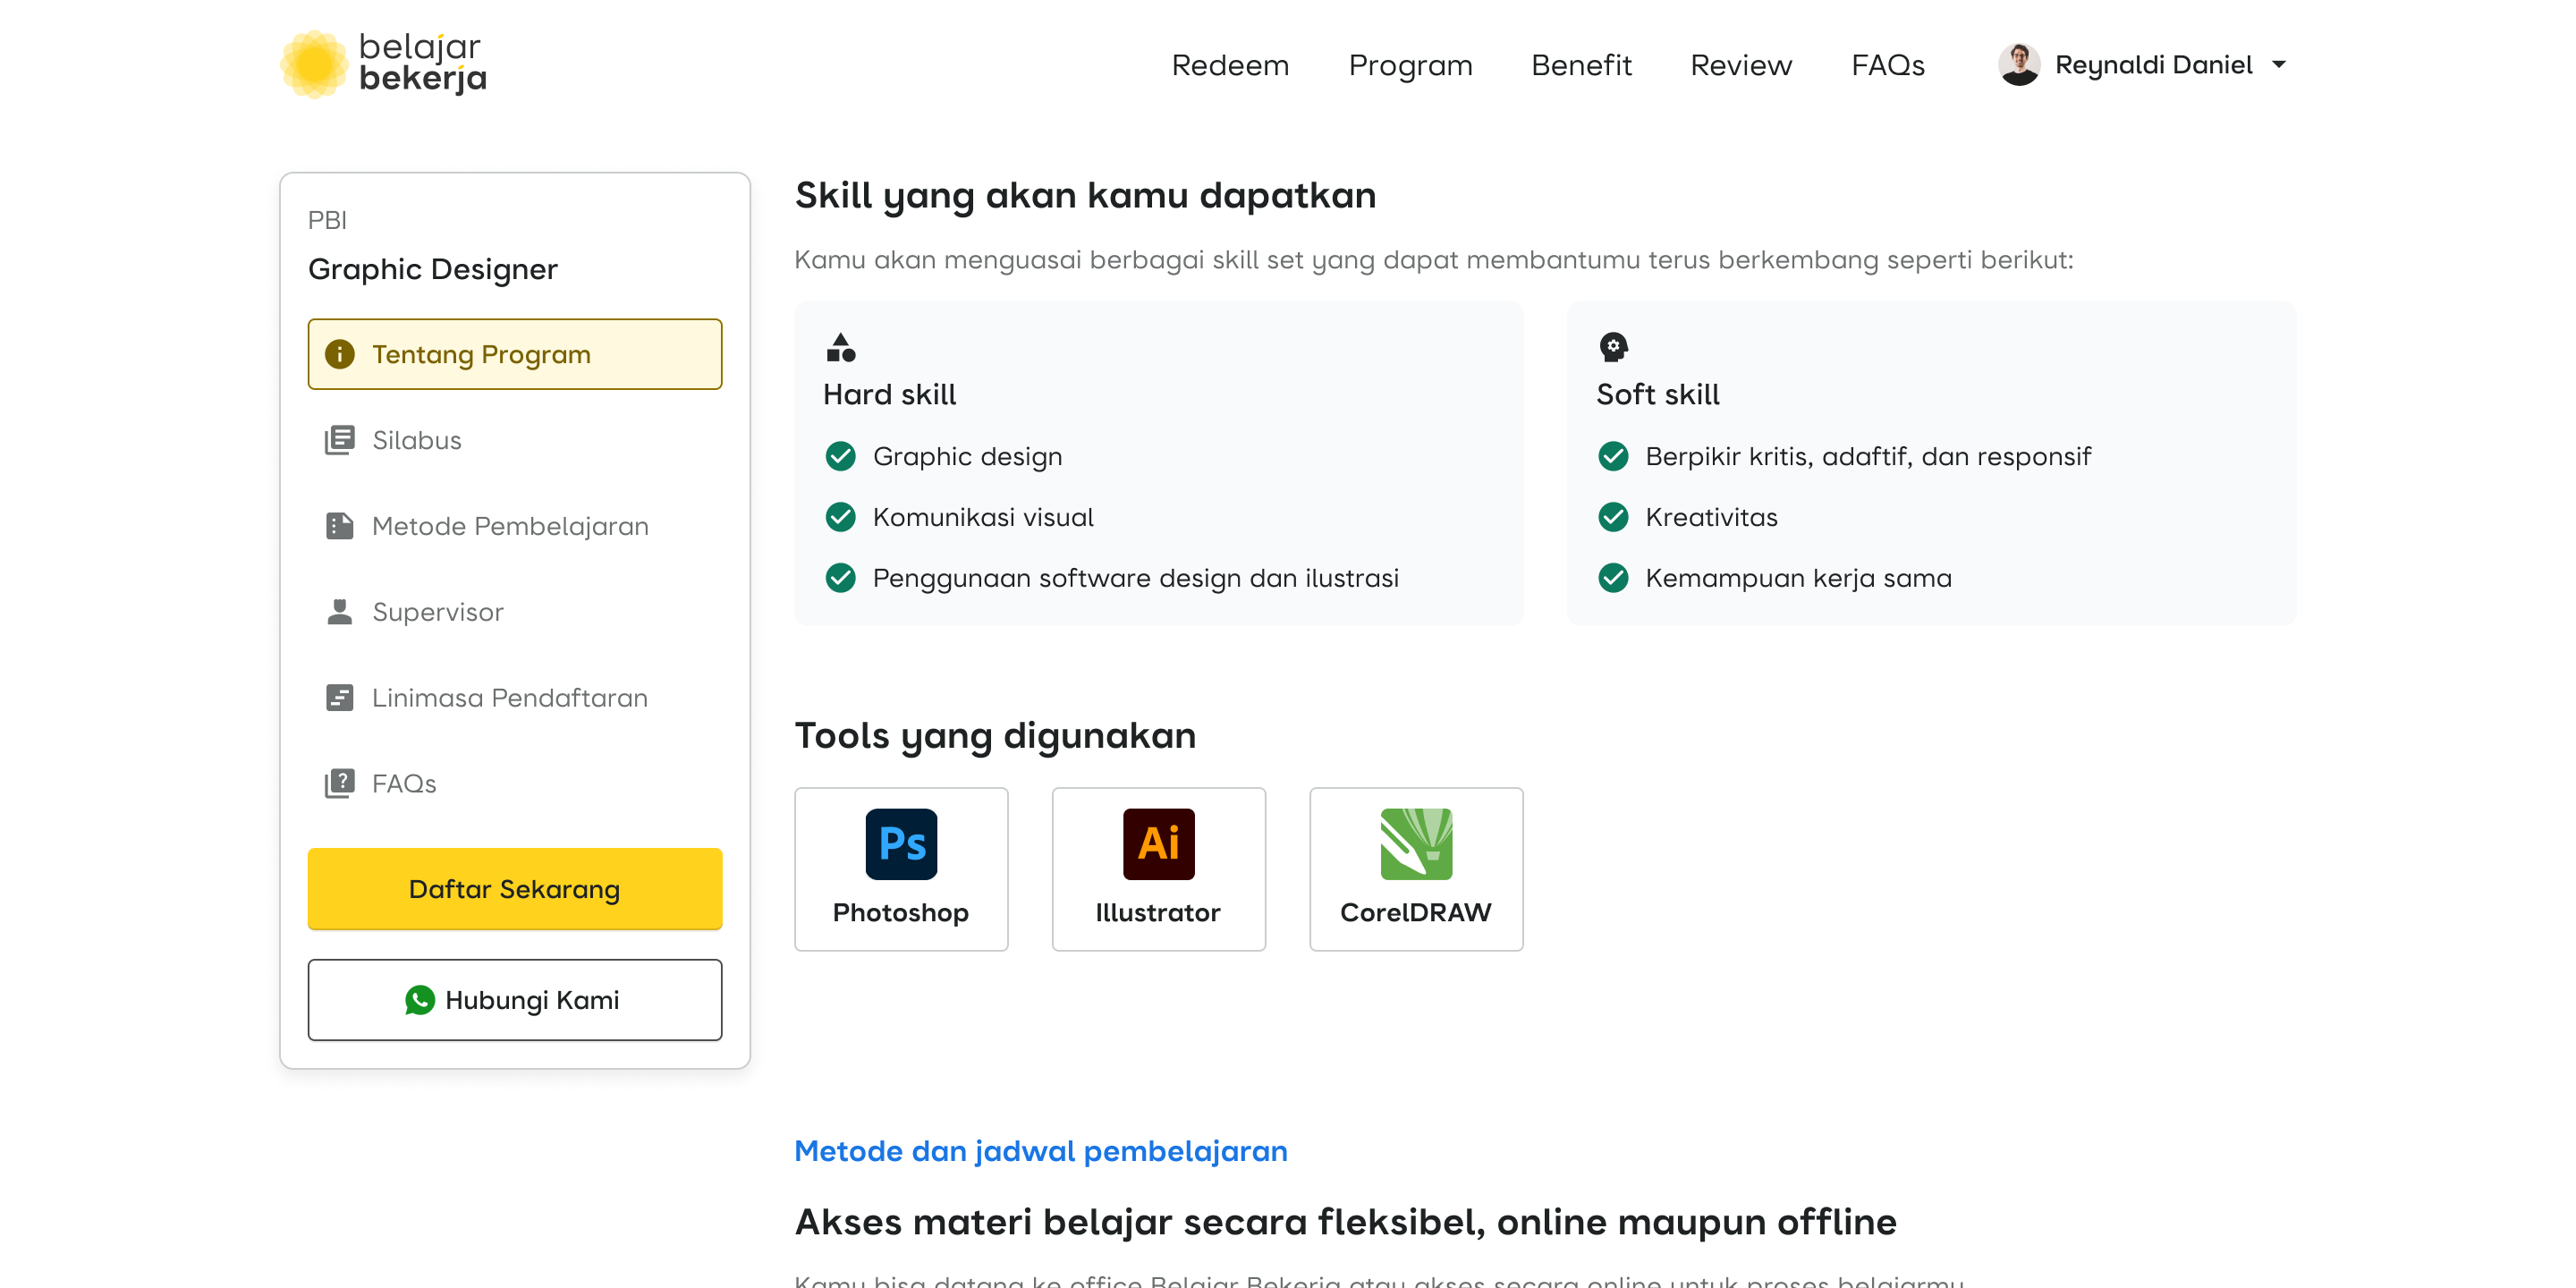The height and width of the screenshot is (1288, 2576).
Task: Click the Belajar Bekerja logo
Action: pos(383,63)
